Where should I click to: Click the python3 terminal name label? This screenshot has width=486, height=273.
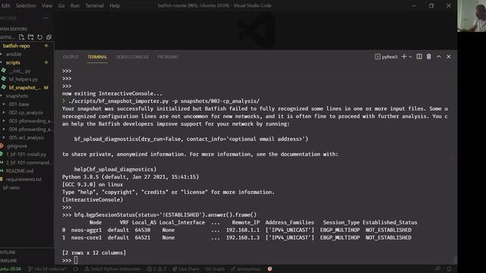coord(390,57)
